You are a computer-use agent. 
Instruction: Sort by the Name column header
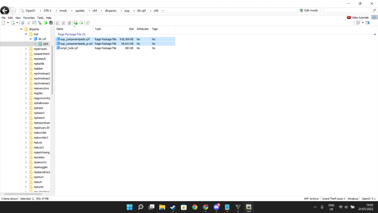(x=74, y=29)
